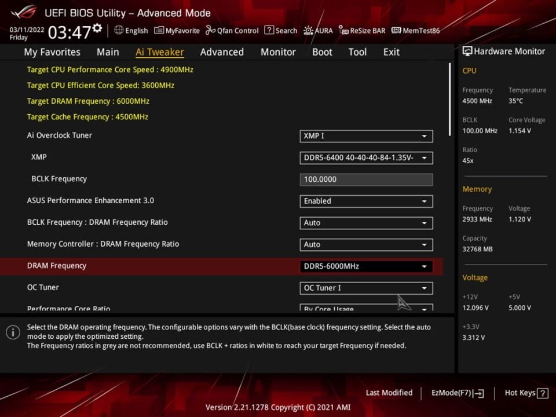This screenshot has height=417, width=556.
Task: Switch to EzMode(F7)
Action: pyautogui.click(x=458, y=393)
